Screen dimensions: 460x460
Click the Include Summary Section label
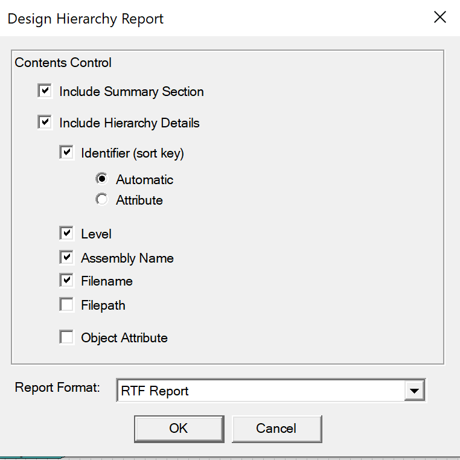pyautogui.click(x=132, y=92)
